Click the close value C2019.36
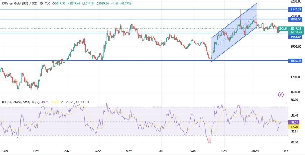The height and width of the screenshot is (155, 305). [x=103, y=4]
